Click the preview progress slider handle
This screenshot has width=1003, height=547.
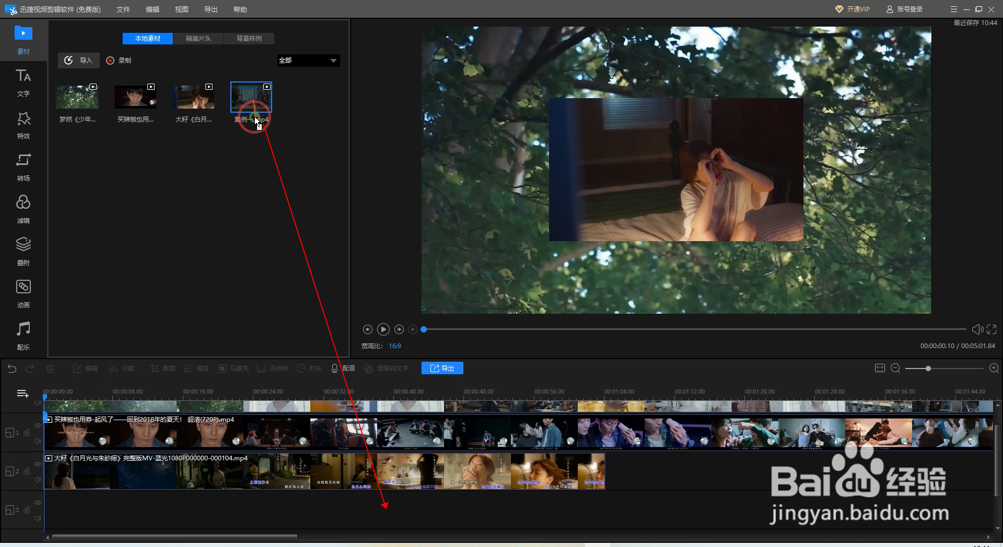[424, 329]
